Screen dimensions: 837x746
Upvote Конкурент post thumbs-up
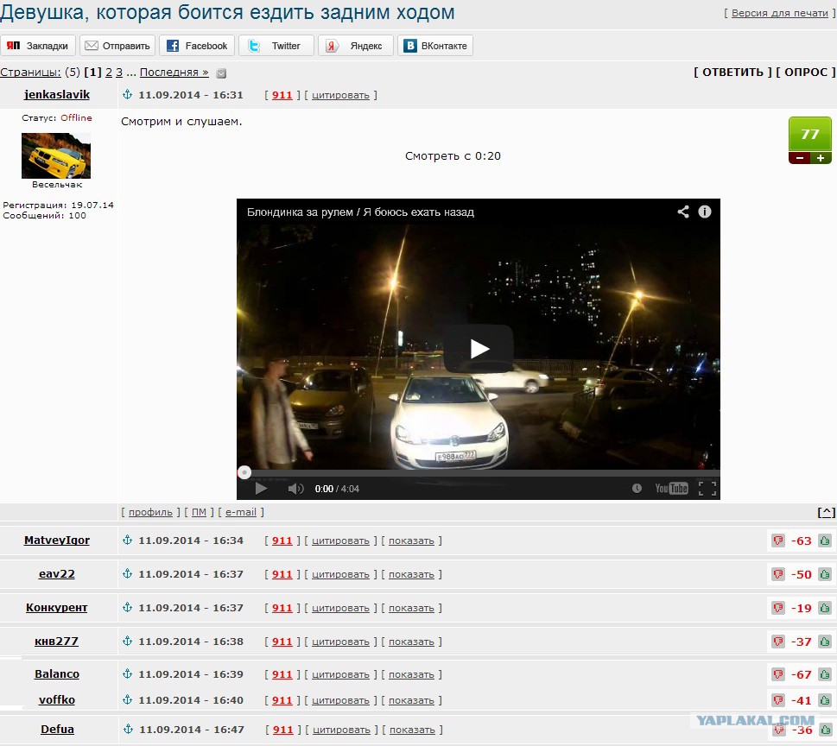click(825, 608)
